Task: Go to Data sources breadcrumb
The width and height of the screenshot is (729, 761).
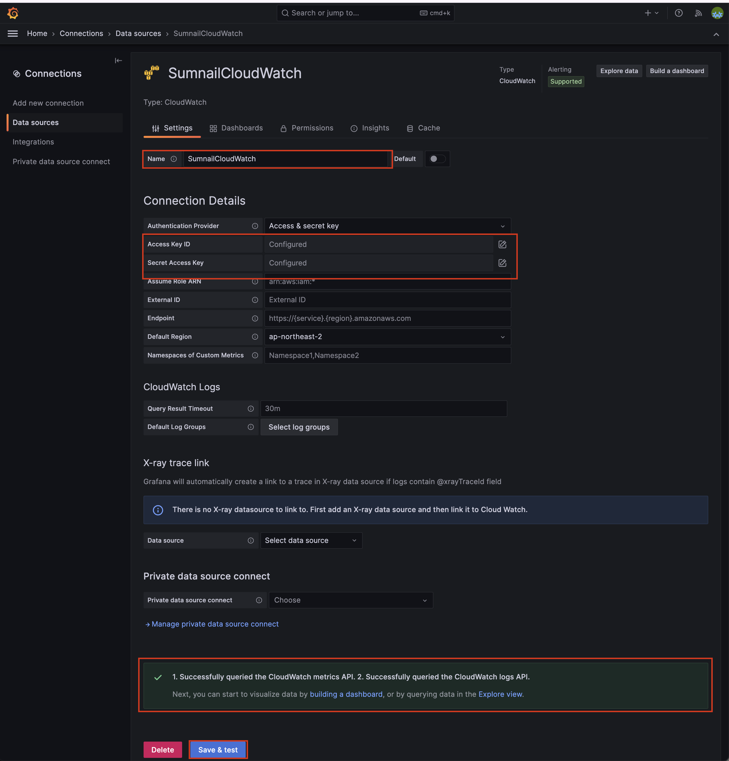Action: coord(138,34)
